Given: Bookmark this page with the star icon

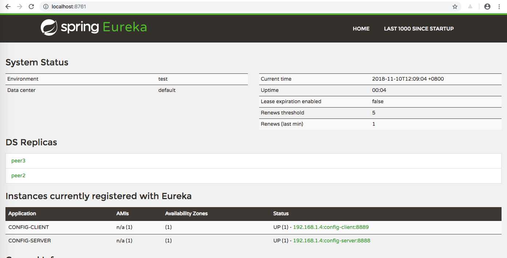Looking at the screenshot, I should click(x=455, y=7).
